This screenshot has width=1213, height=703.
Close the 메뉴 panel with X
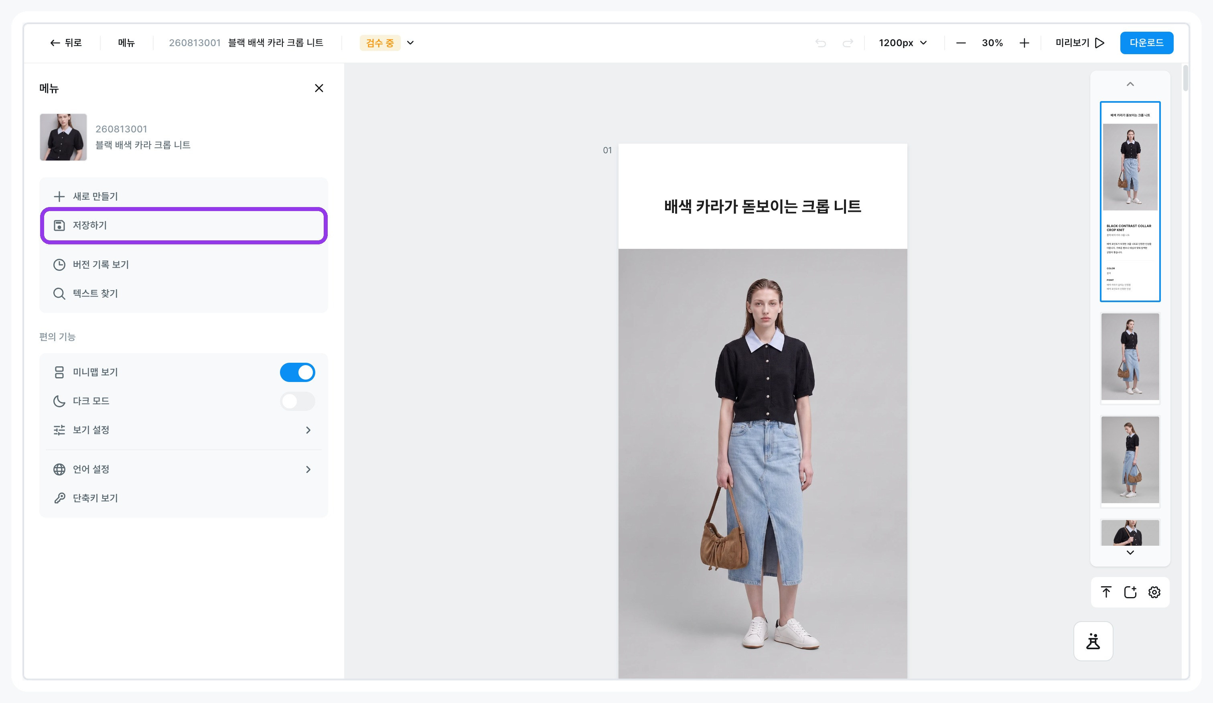[318, 88]
